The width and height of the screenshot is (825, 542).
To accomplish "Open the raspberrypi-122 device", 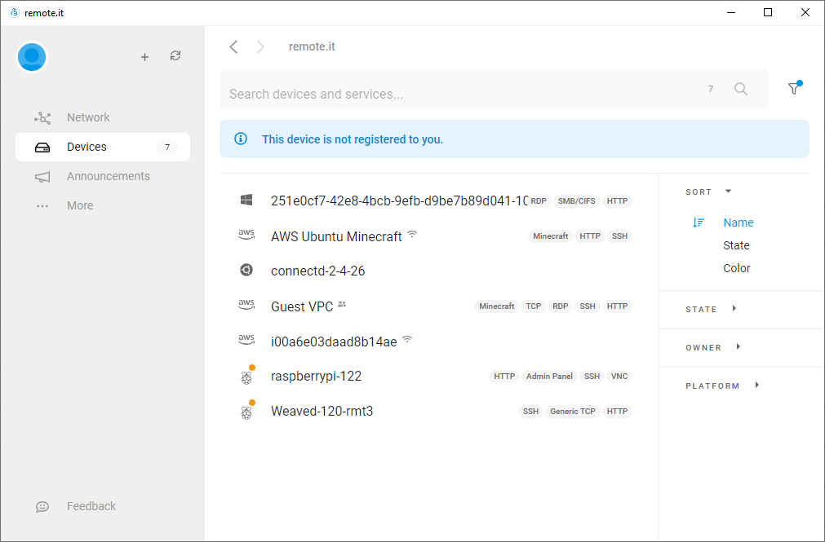I will [x=317, y=377].
